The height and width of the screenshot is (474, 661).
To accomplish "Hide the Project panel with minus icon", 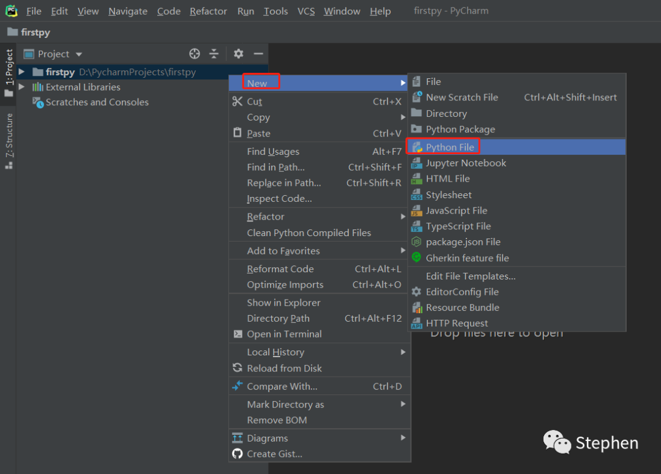I will click(258, 53).
